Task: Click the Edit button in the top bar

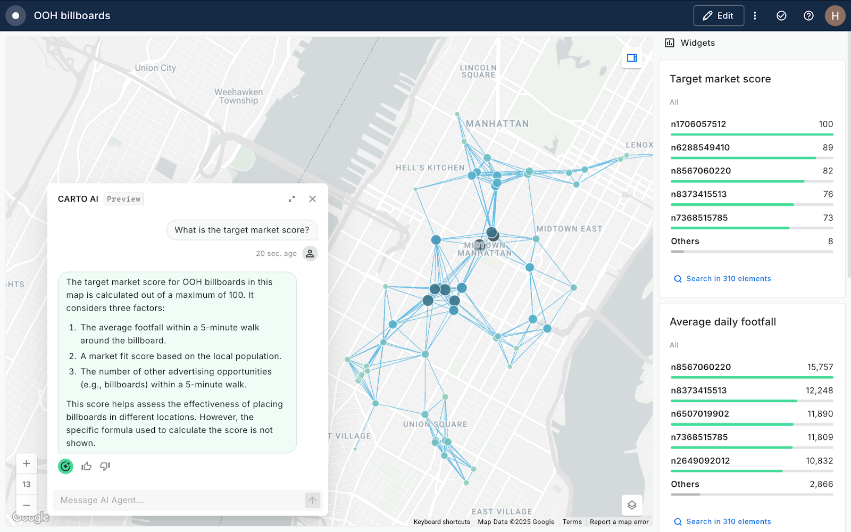Action: (x=719, y=15)
